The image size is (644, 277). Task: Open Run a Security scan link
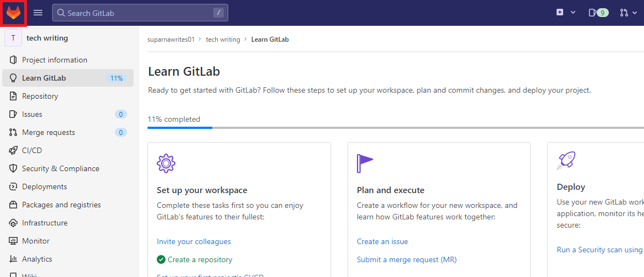600,250
